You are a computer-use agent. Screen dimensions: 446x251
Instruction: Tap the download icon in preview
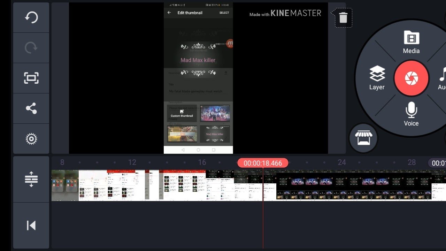(x=226, y=73)
